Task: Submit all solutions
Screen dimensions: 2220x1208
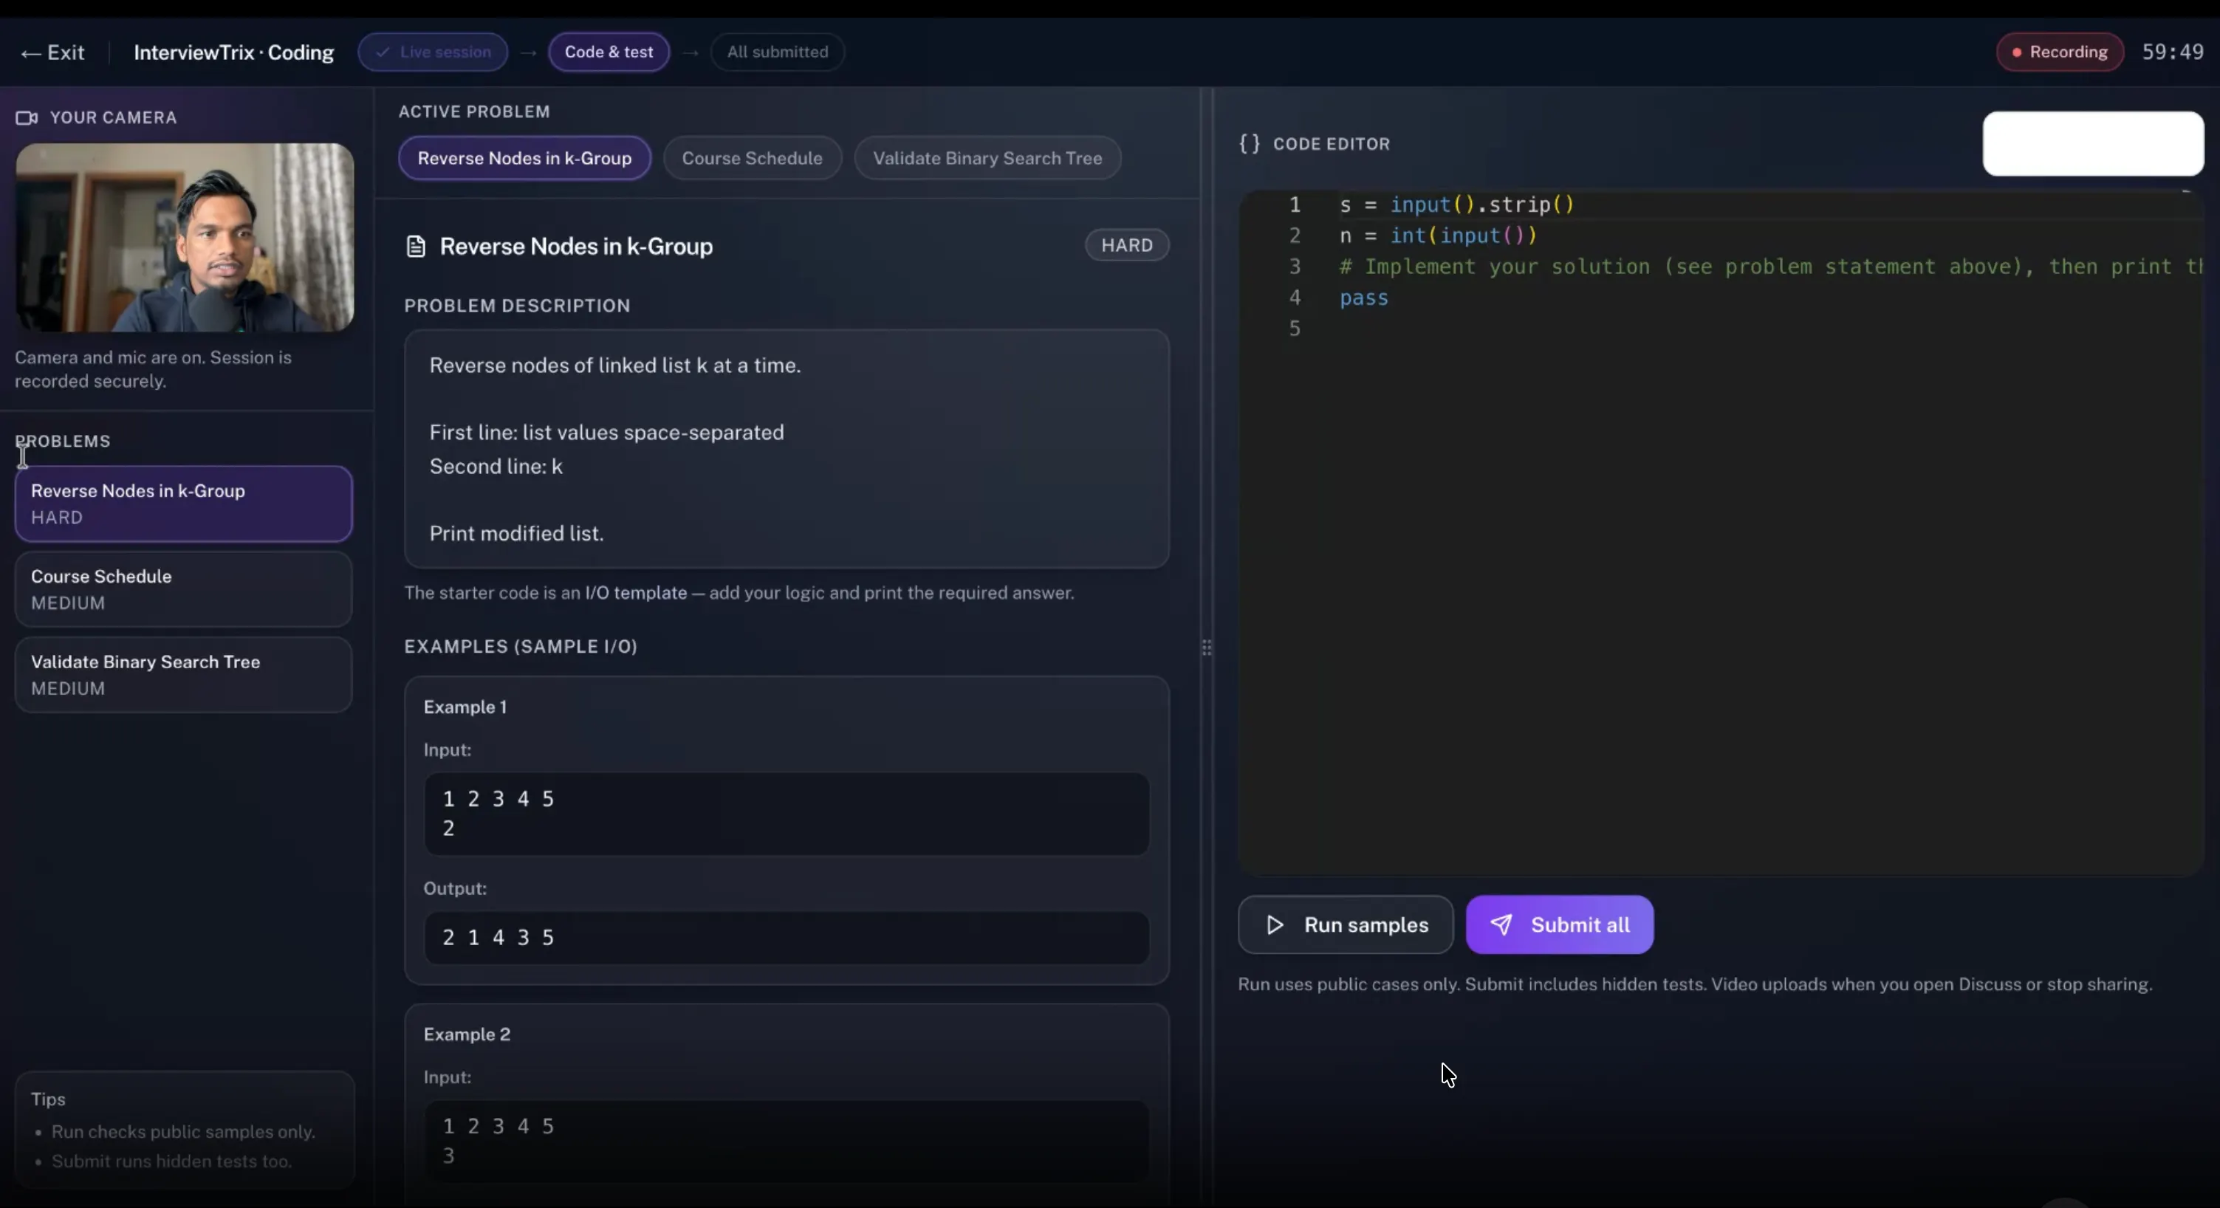Action: coord(1559,924)
